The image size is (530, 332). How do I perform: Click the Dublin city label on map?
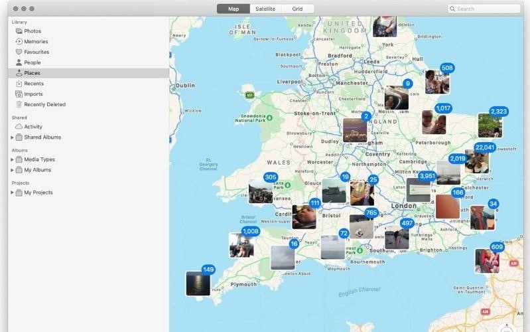click(185, 86)
